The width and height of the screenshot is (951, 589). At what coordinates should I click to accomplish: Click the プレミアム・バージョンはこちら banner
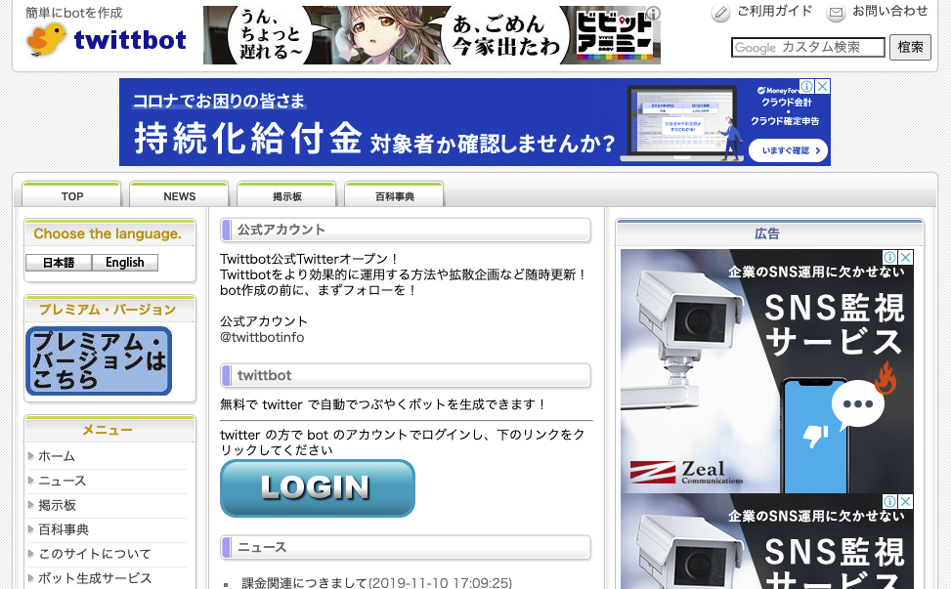click(99, 360)
